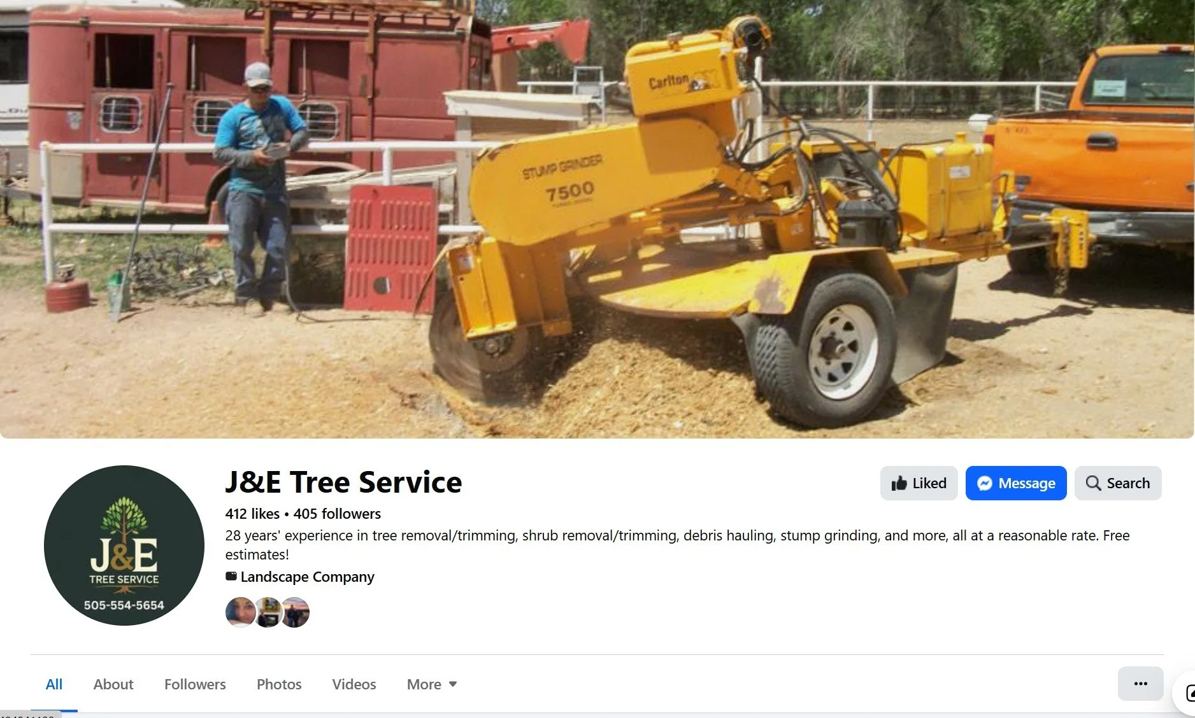Go to the Photos tab

pyautogui.click(x=279, y=684)
